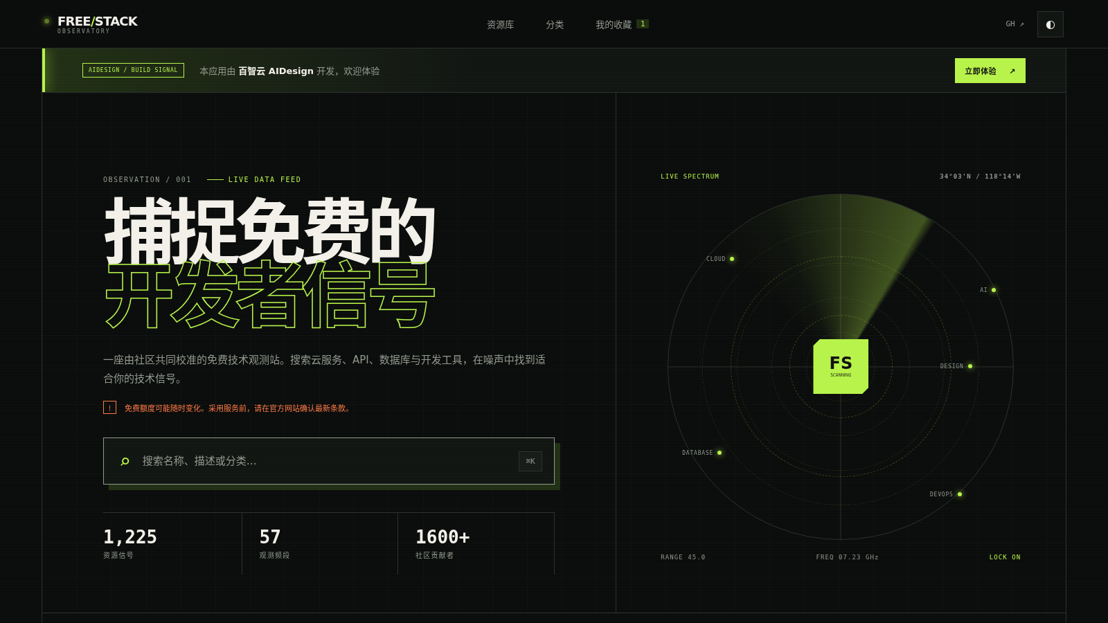The width and height of the screenshot is (1108, 623).
Task: Click the AIDESIGN / BUILD SIGNAL tag
Action: [133, 70]
